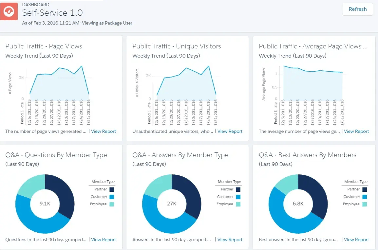Click Customer color swatch in Questions legend

point(112,197)
